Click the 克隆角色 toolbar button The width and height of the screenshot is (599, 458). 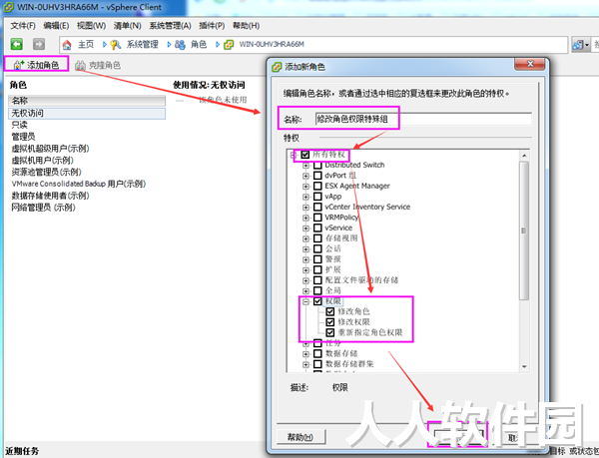coord(98,65)
